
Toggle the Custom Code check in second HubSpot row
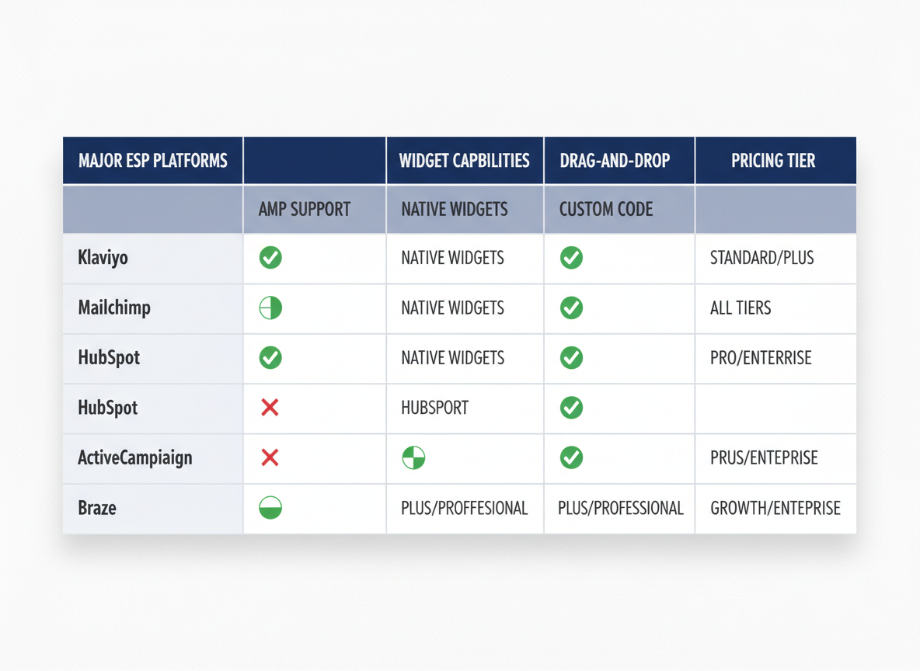pos(571,408)
